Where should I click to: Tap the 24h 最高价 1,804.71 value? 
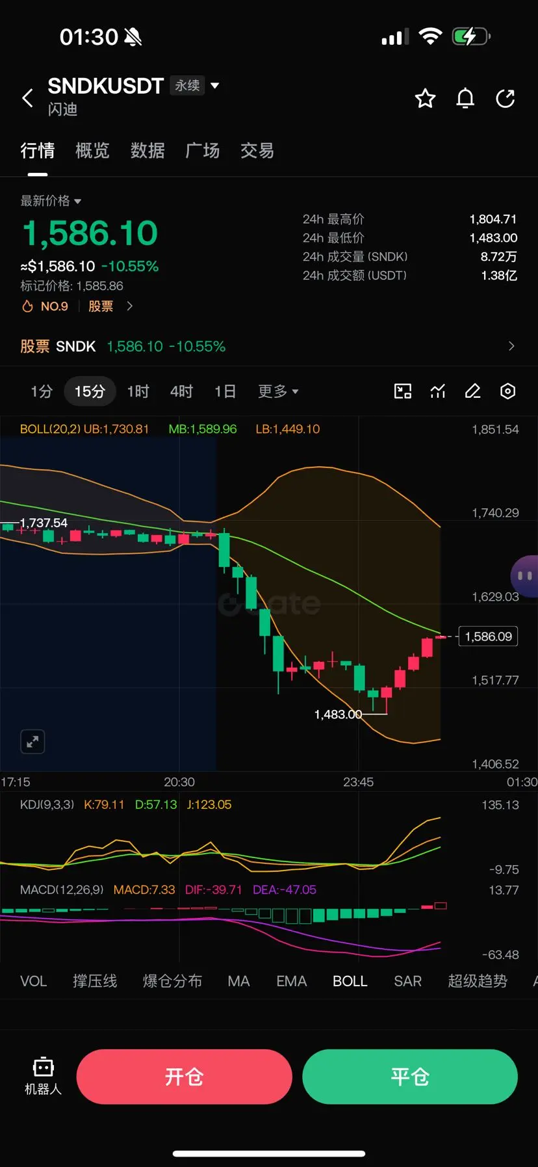click(493, 219)
